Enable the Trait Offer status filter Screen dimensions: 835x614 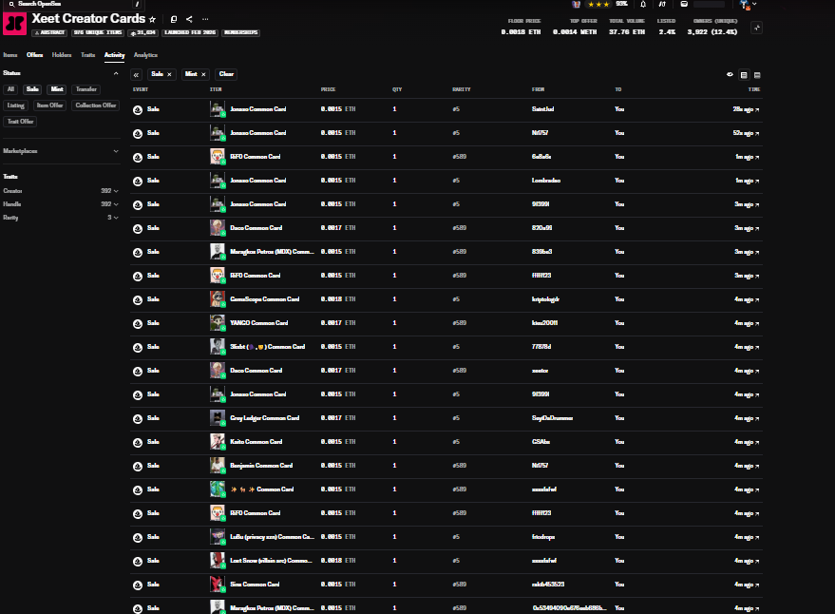20,122
